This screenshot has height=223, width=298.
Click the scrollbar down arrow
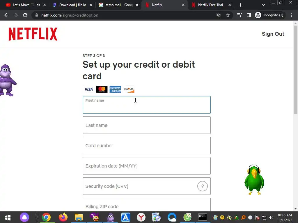tap(295, 209)
